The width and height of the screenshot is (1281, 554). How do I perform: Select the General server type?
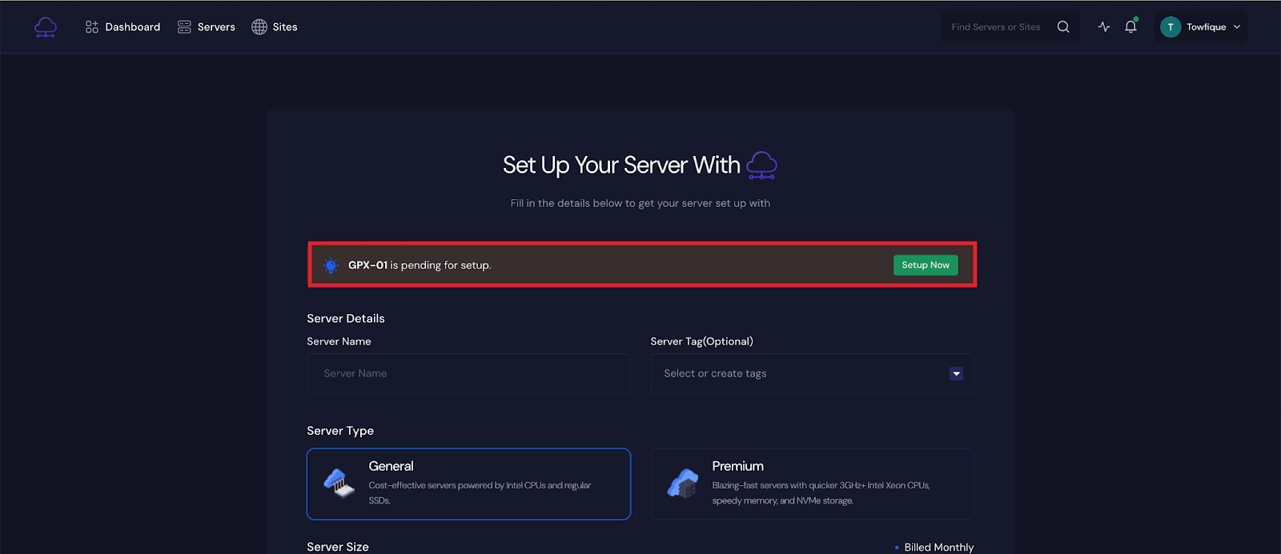point(468,484)
